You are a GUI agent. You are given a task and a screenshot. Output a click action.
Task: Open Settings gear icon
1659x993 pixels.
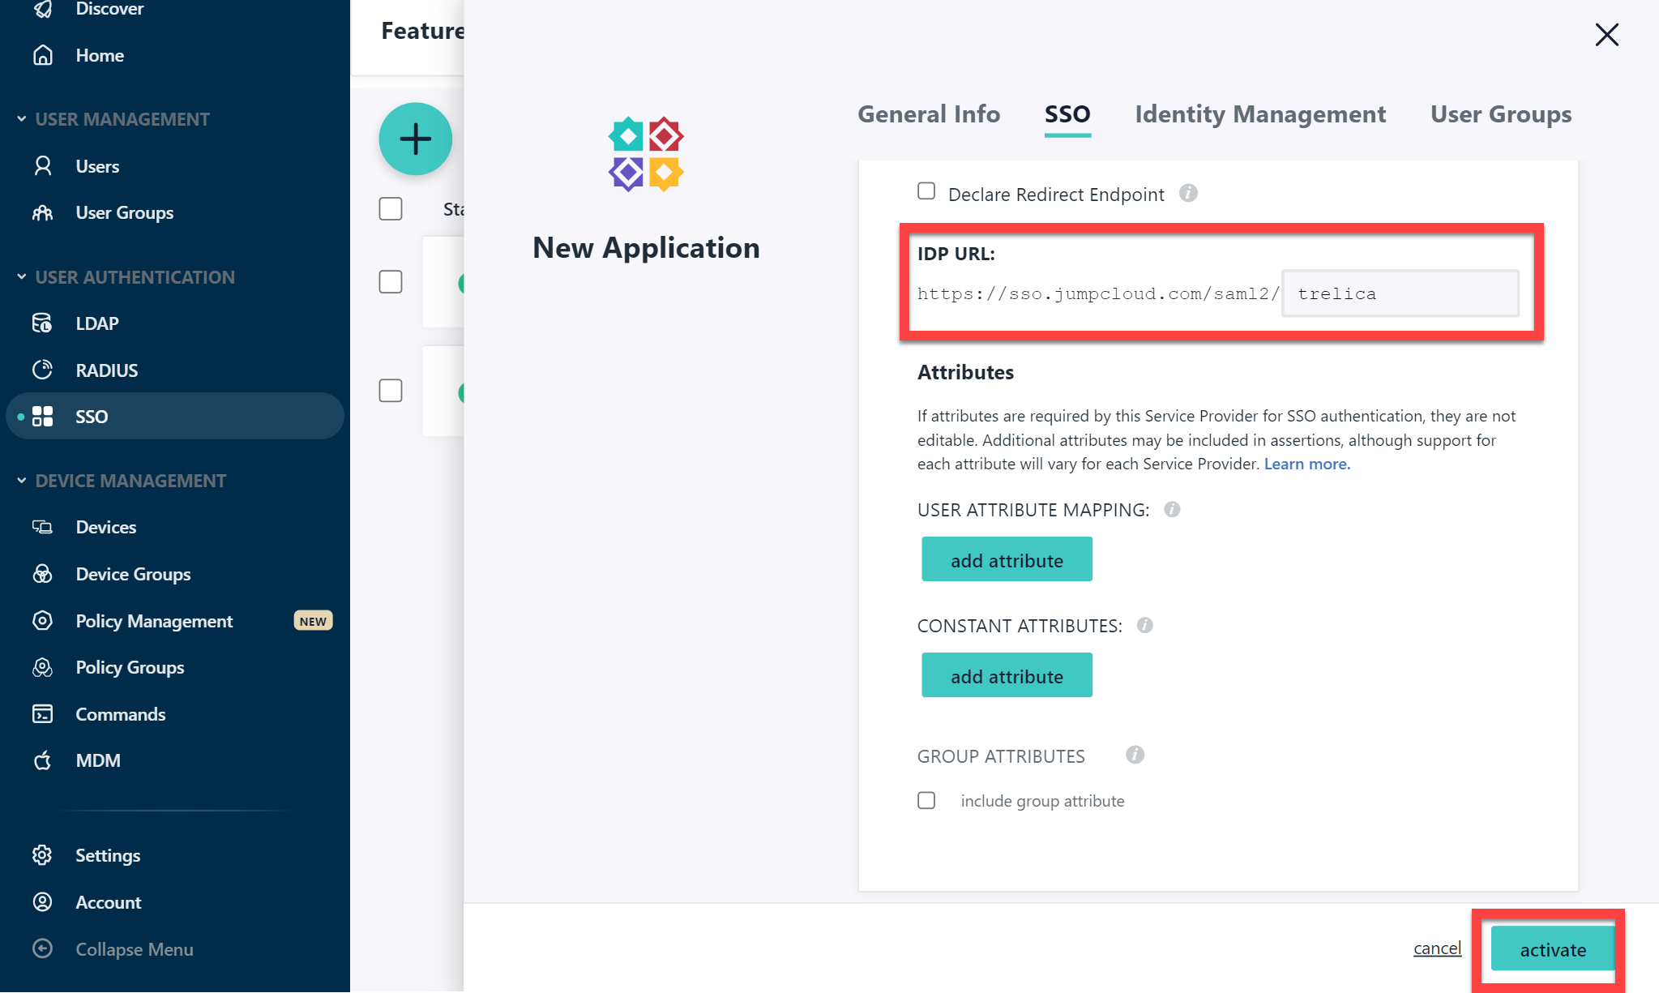43,855
